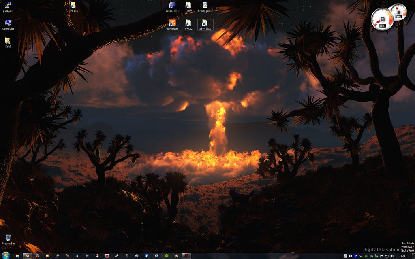Click the volume speaker tray icon
415x259 pixels.
tap(392, 256)
